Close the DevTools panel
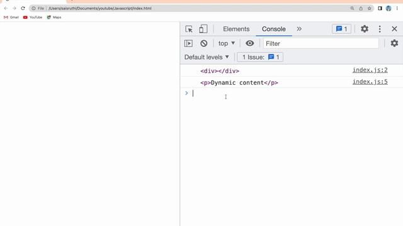Image resolution: width=403 pixels, height=226 pixels. [x=394, y=29]
